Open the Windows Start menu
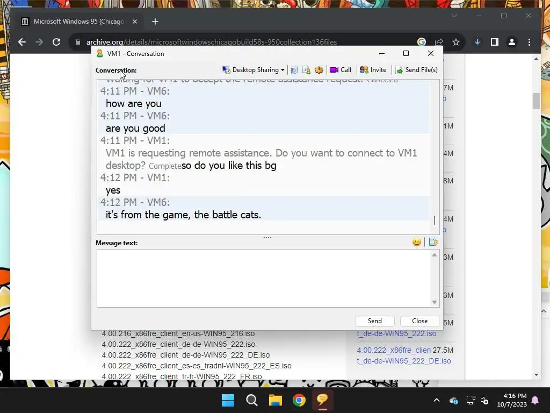 point(228,400)
